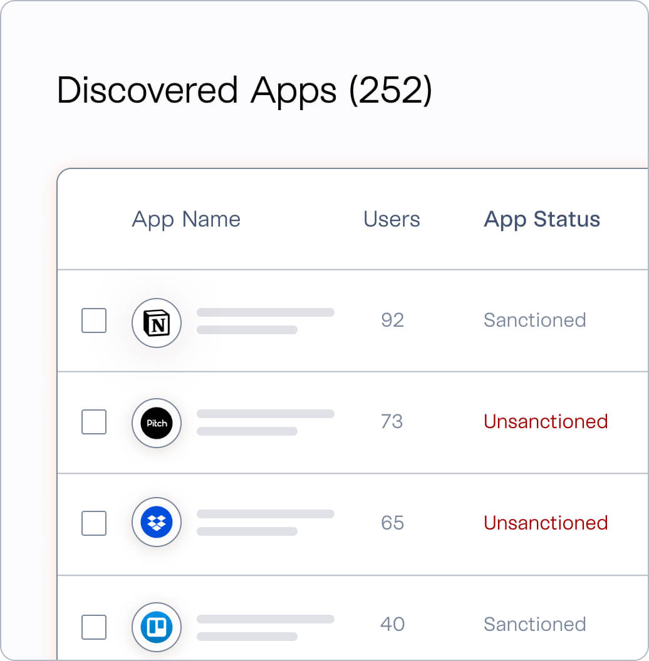Click the Pitch app icon
Viewport: 649px width, 661px height.
click(x=157, y=423)
